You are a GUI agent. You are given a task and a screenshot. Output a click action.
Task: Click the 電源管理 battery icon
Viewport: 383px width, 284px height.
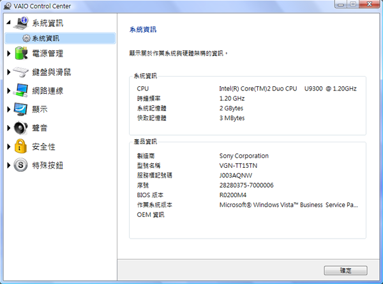pos(21,53)
